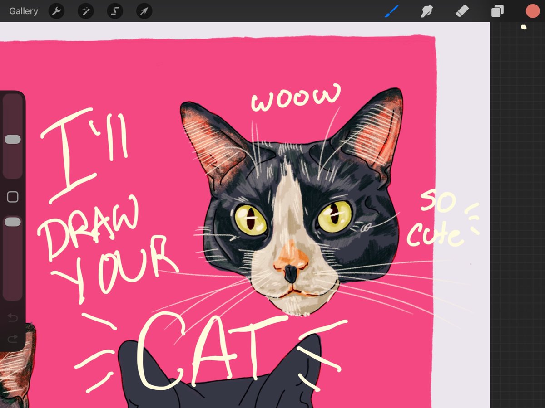Activate the Selections tool
545x408 pixels.
114,11
